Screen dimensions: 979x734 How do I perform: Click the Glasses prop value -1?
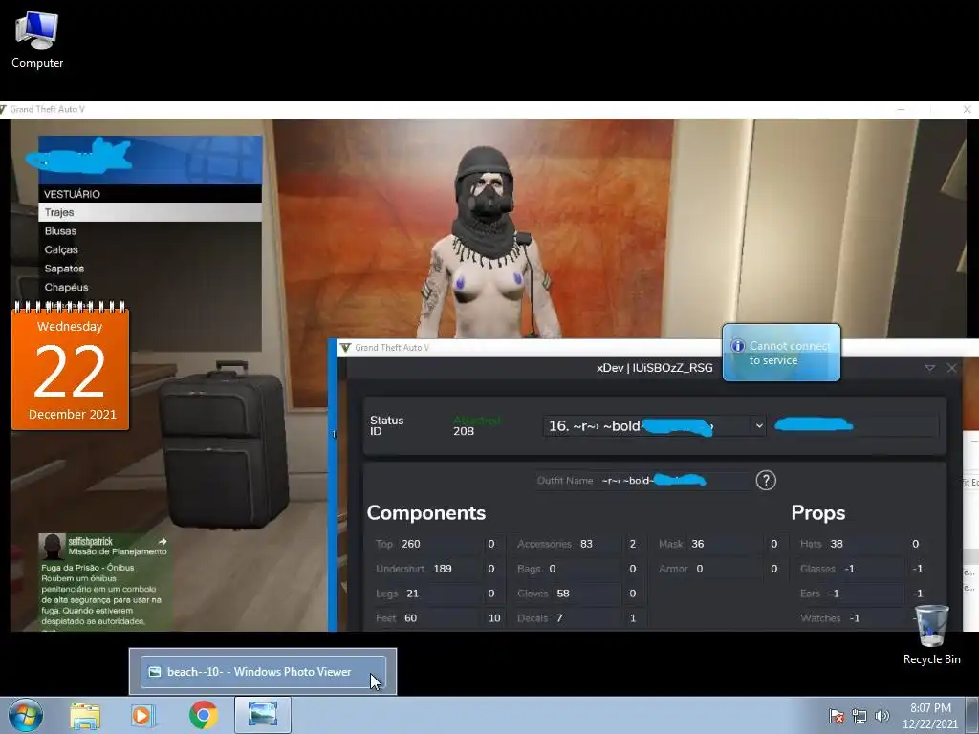tap(849, 569)
